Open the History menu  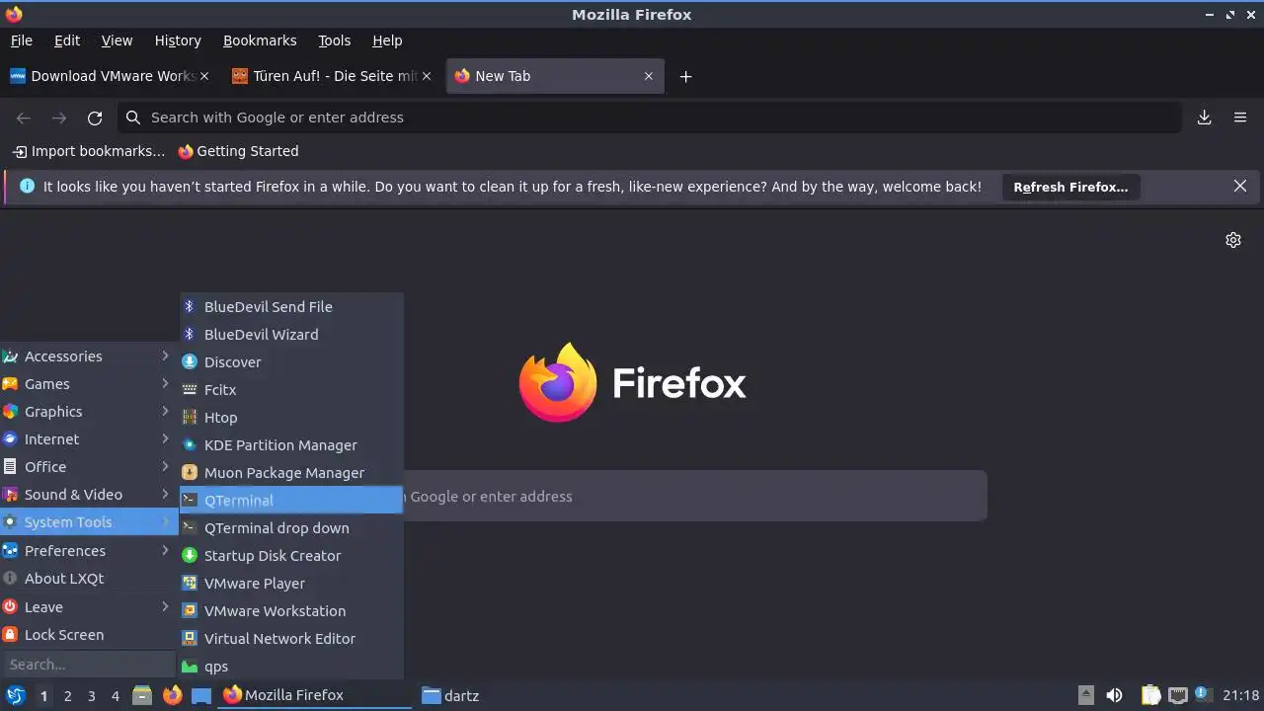(178, 40)
